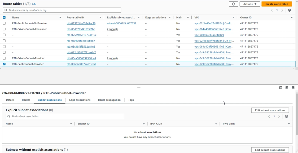This screenshot has height=153, width=298.
Task: Maximize the details panel with rightmost layout icon
Action: click(x=293, y=88)
